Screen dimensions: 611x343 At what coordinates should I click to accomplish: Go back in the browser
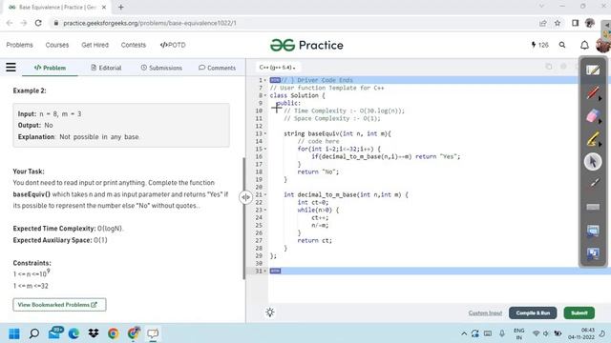pyautogui.click(x=10, y=23)
